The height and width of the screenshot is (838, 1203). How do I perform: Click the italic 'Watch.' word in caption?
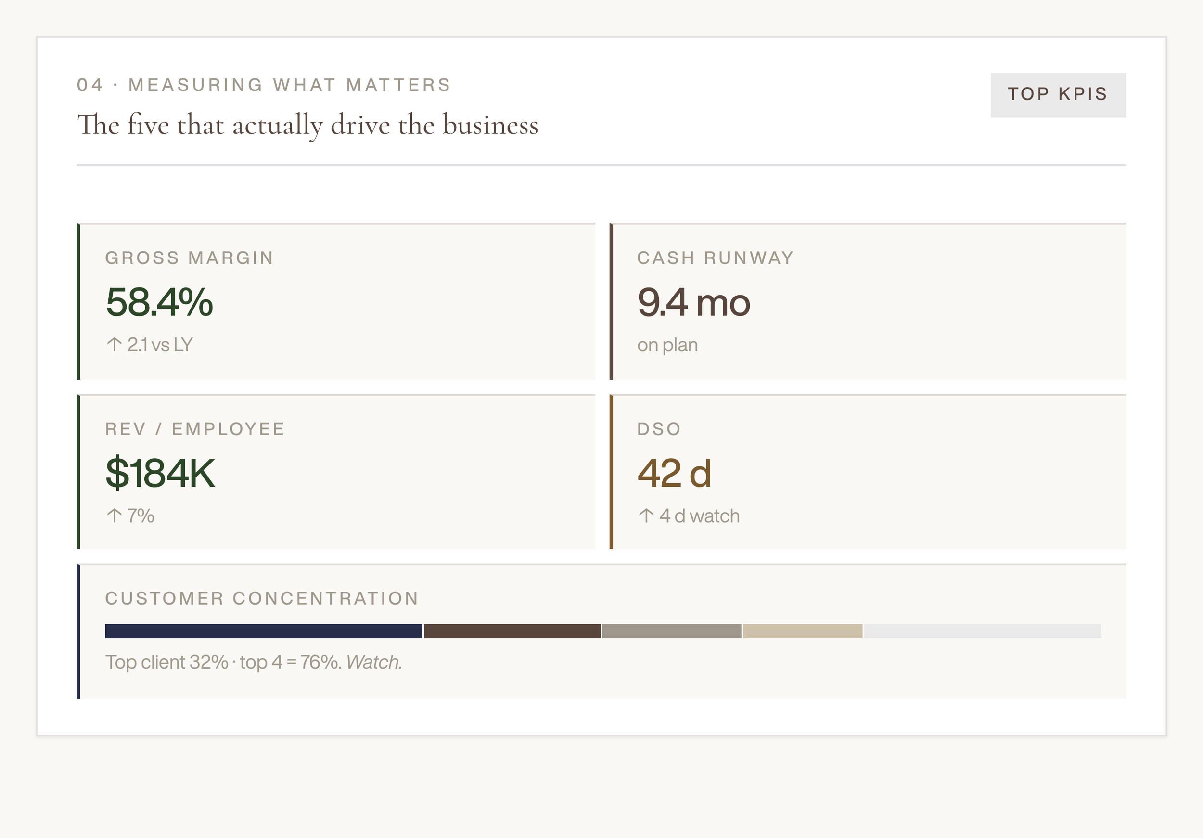coord(374,662)
